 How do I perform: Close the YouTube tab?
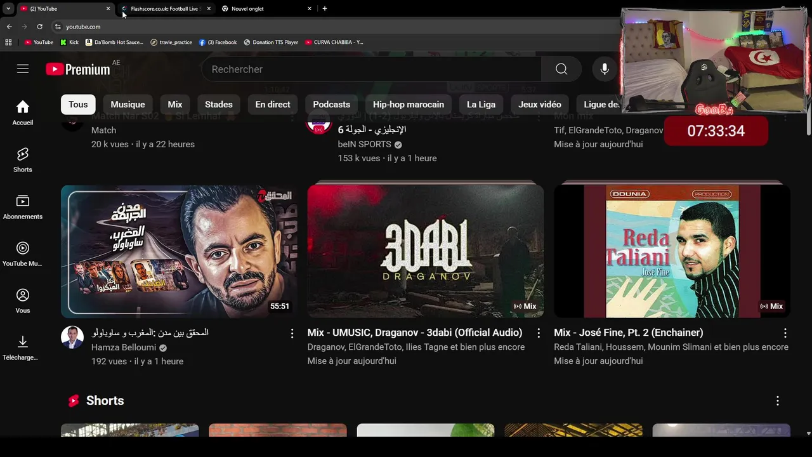108,9
